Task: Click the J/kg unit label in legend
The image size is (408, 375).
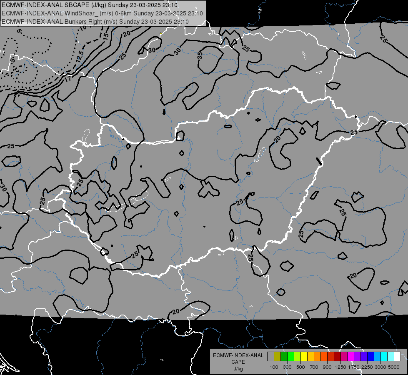Action: [x=238, y=369]
